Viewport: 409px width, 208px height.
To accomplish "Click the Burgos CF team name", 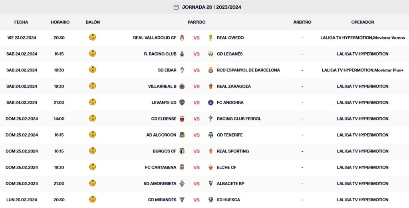I will tap(164, 151).
